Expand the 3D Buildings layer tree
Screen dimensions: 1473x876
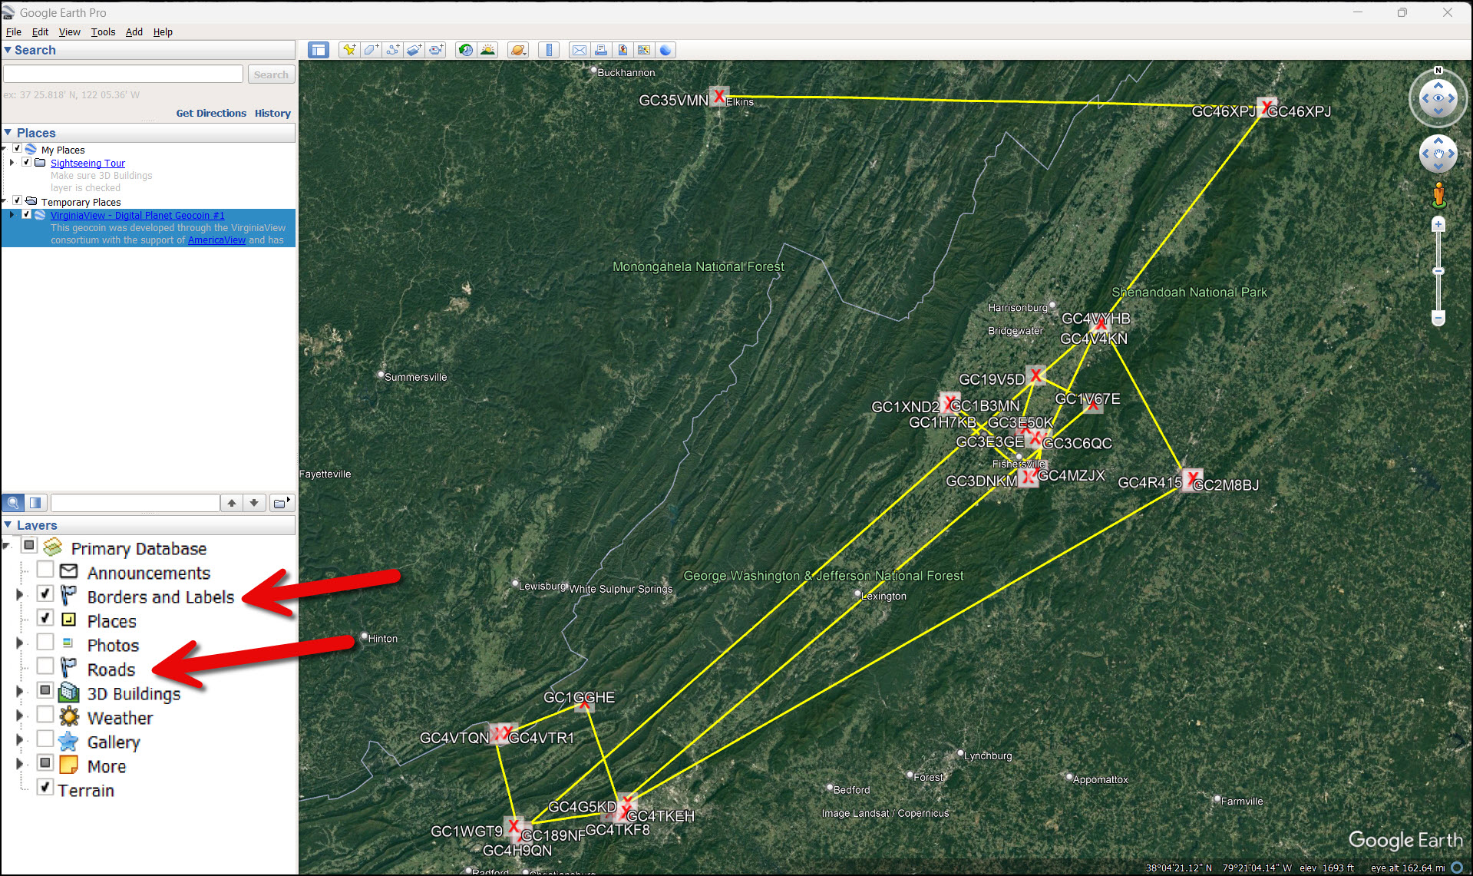[20, 692]
